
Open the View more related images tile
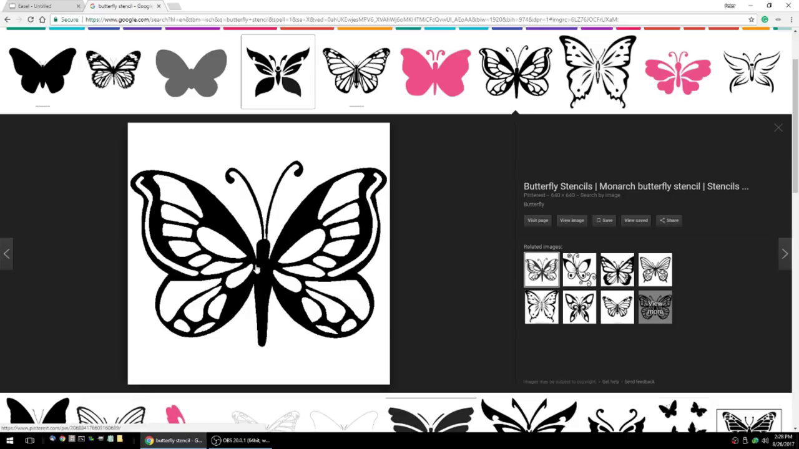(x=655, y=307)
